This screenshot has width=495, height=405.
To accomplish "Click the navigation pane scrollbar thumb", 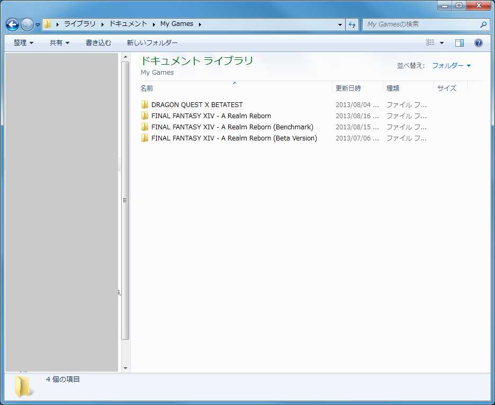I will click(x=125, y=200).
